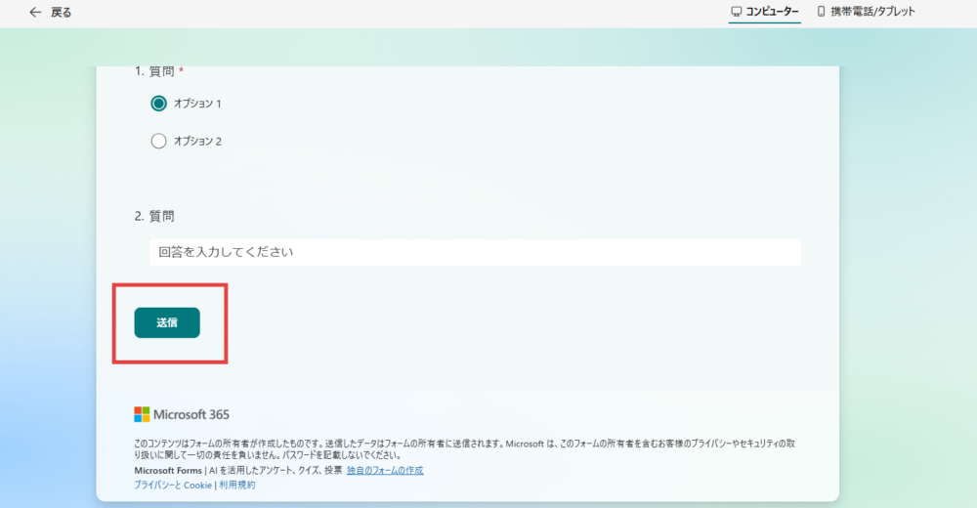
Task: Open the 利用規約 terms link
Action: tap(236, 485)
